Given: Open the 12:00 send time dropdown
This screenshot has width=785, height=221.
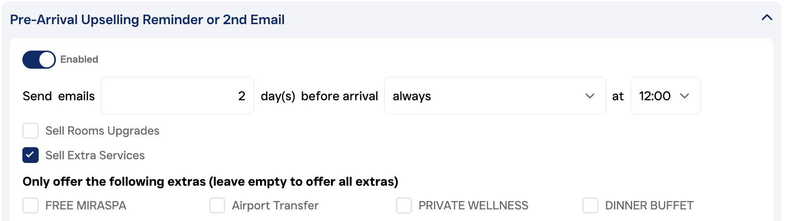Looking at the screenshot, I should 665,96.
